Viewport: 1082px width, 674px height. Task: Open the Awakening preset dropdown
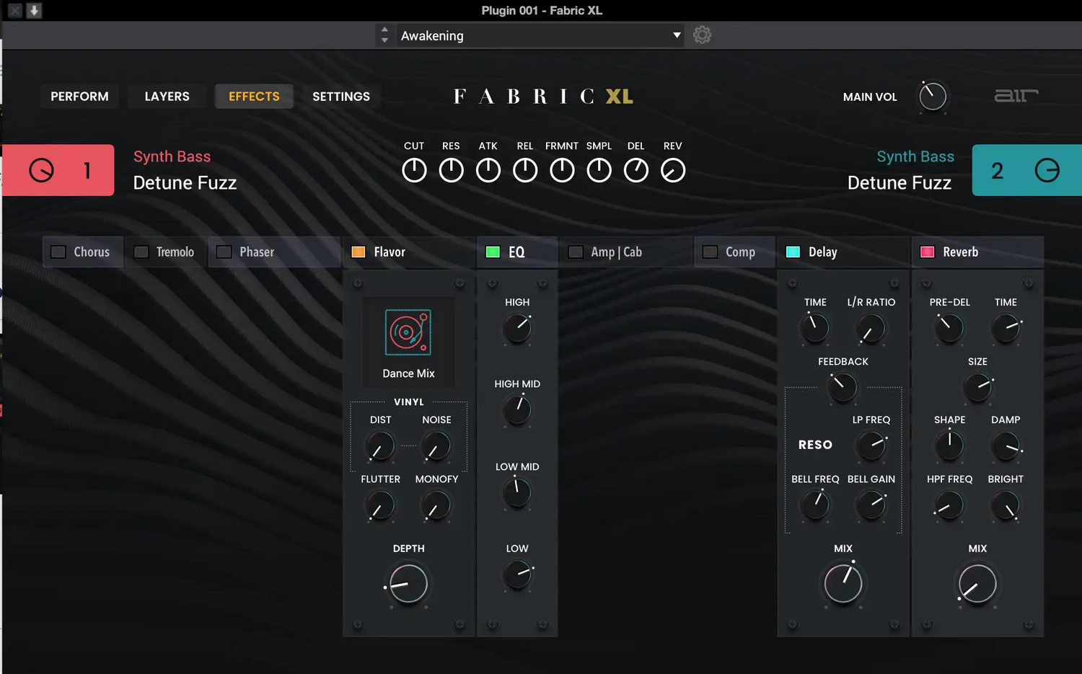point(540,35)
